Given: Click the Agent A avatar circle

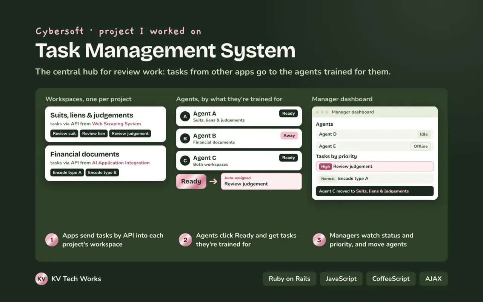Looking at the screenshot, I should (185, 117).
